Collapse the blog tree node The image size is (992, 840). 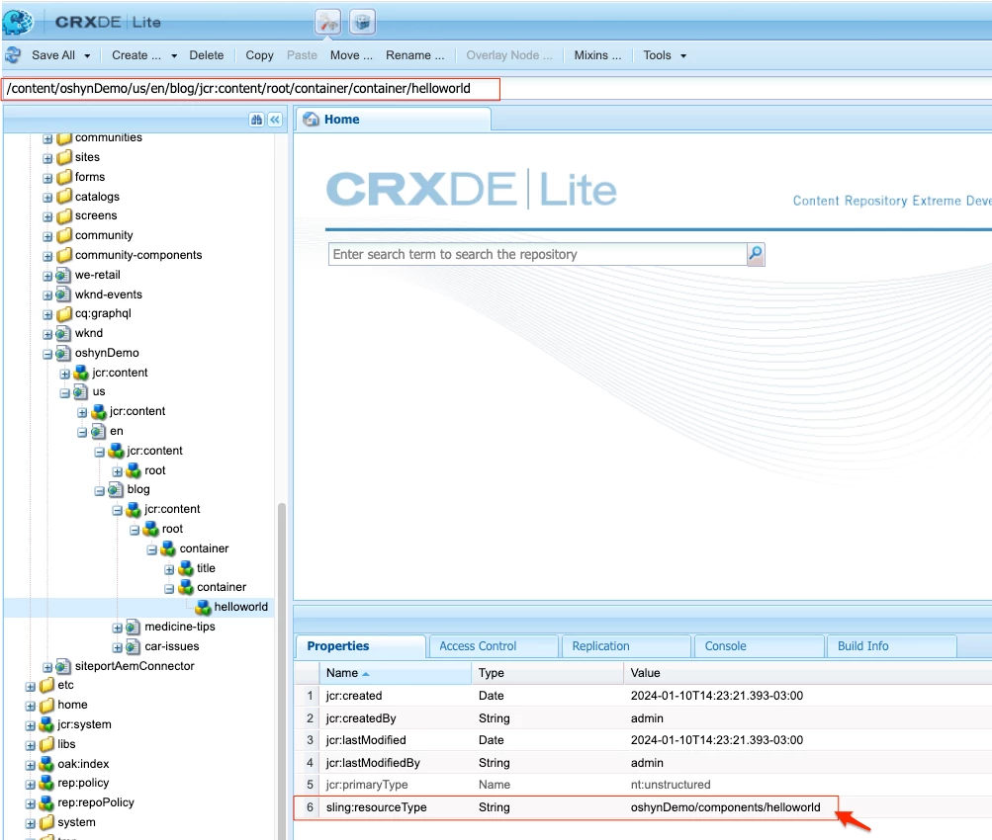99,490
